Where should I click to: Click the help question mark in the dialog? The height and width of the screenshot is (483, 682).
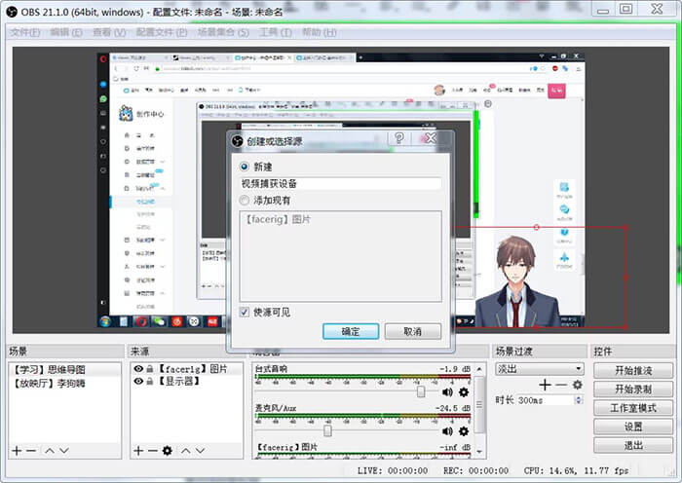pyautogui.click(x=398, y=138)
